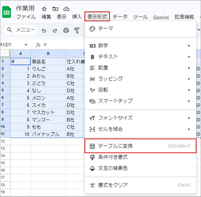Choose 書式をクリア text label
The height and width of the screenshot is (197, 201).
tap(113, 185)
